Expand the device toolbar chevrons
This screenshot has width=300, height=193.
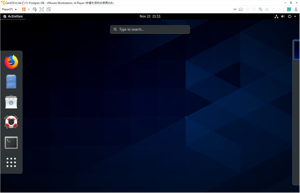click(x=235, y=9)
